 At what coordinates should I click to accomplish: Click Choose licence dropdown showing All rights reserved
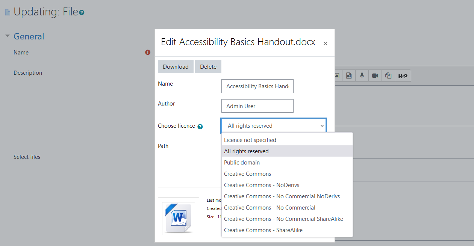(274, 126)
